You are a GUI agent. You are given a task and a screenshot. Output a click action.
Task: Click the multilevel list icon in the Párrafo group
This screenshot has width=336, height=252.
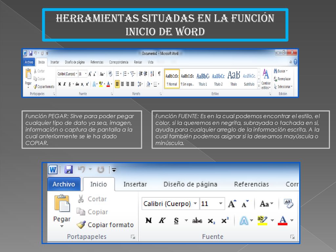pyautogui.click(x=133, y=74)
